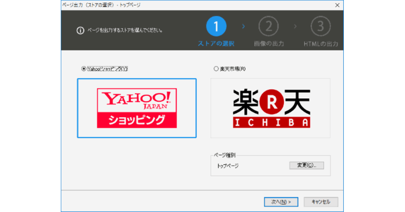Click the 変更(C).. button

pyautogui.click(x=307, y=165)
